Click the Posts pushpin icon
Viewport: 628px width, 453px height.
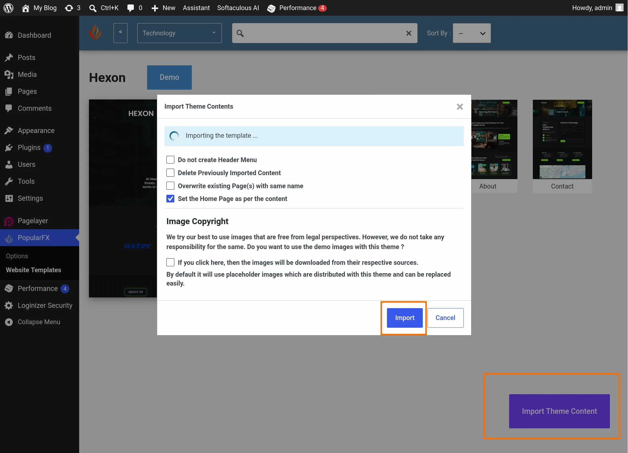click(9, 57)
